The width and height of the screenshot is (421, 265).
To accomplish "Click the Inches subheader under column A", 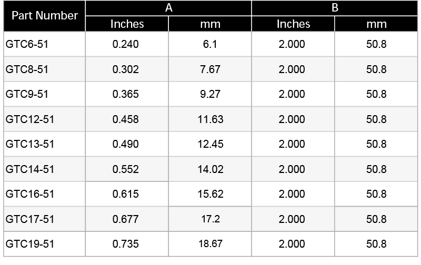I will click(x=127, y=24).
